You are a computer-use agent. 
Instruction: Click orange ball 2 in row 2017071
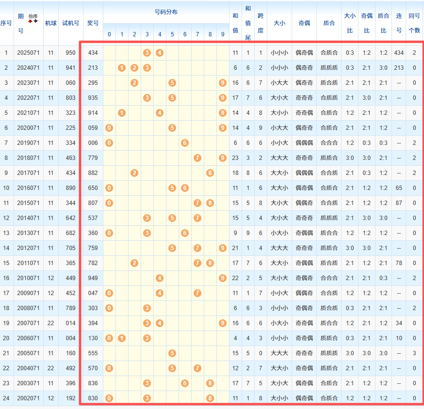(x=134, y=173)
